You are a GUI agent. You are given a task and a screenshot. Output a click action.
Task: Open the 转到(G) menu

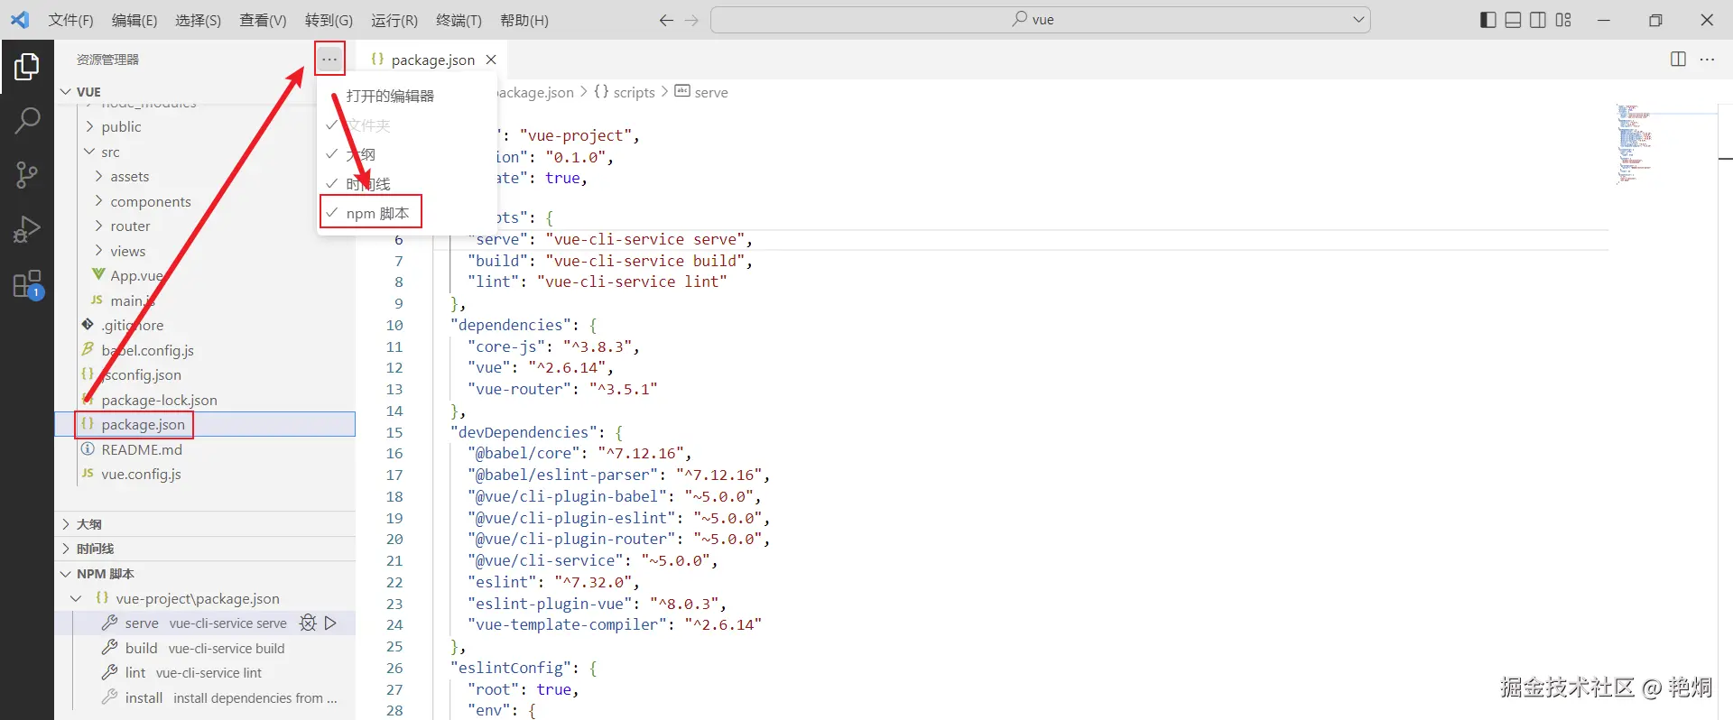pyautogui.click(x=329, y=20)
